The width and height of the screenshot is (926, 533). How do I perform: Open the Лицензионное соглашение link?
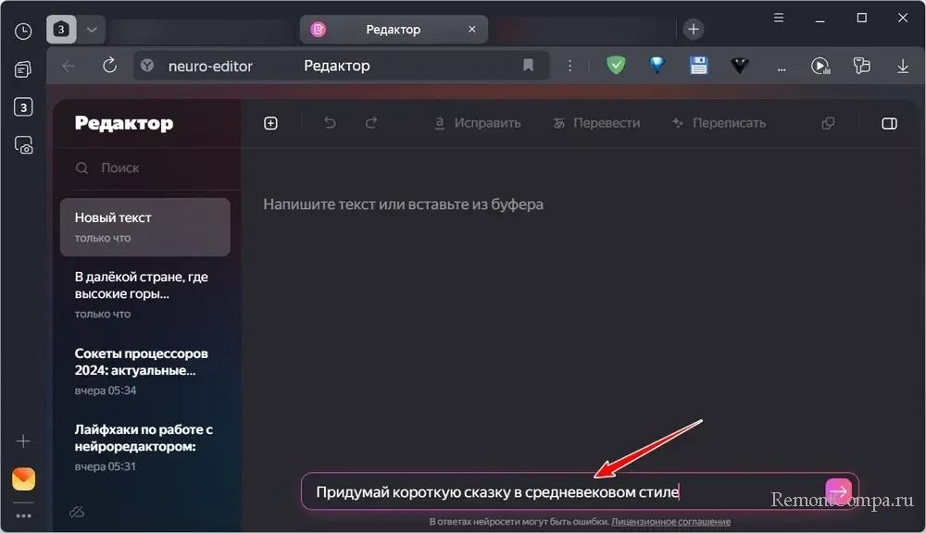(665, 522)
